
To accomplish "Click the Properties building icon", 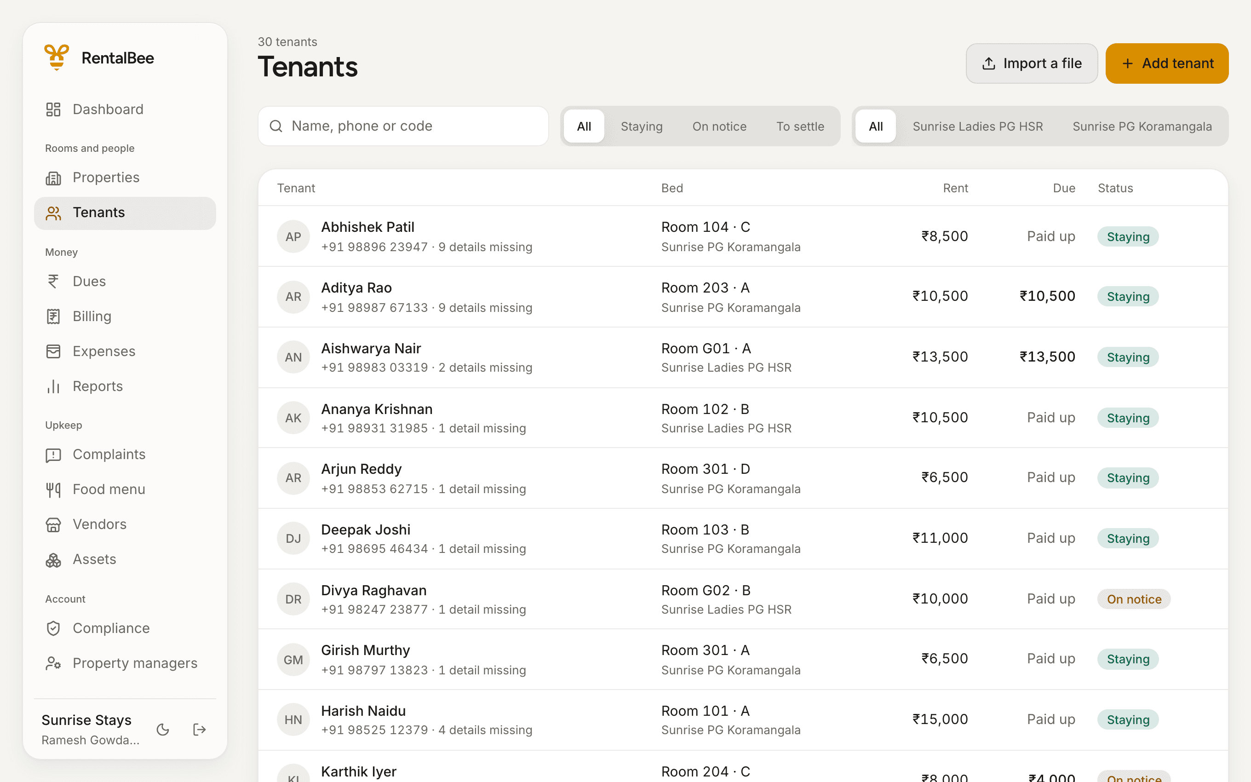I will [x=53, y=178].
